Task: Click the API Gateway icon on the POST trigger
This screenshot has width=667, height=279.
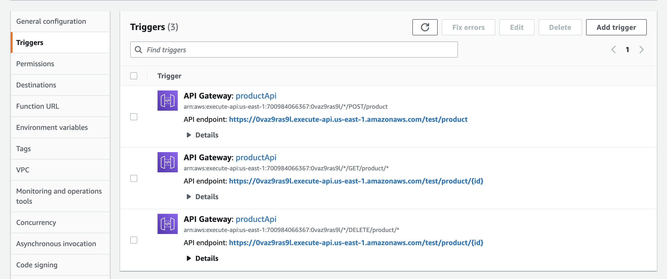Action: 167,101
